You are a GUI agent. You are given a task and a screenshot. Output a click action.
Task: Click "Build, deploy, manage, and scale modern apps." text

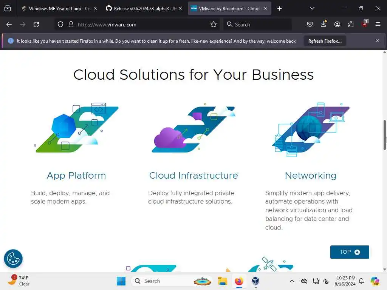coord(70,197)
